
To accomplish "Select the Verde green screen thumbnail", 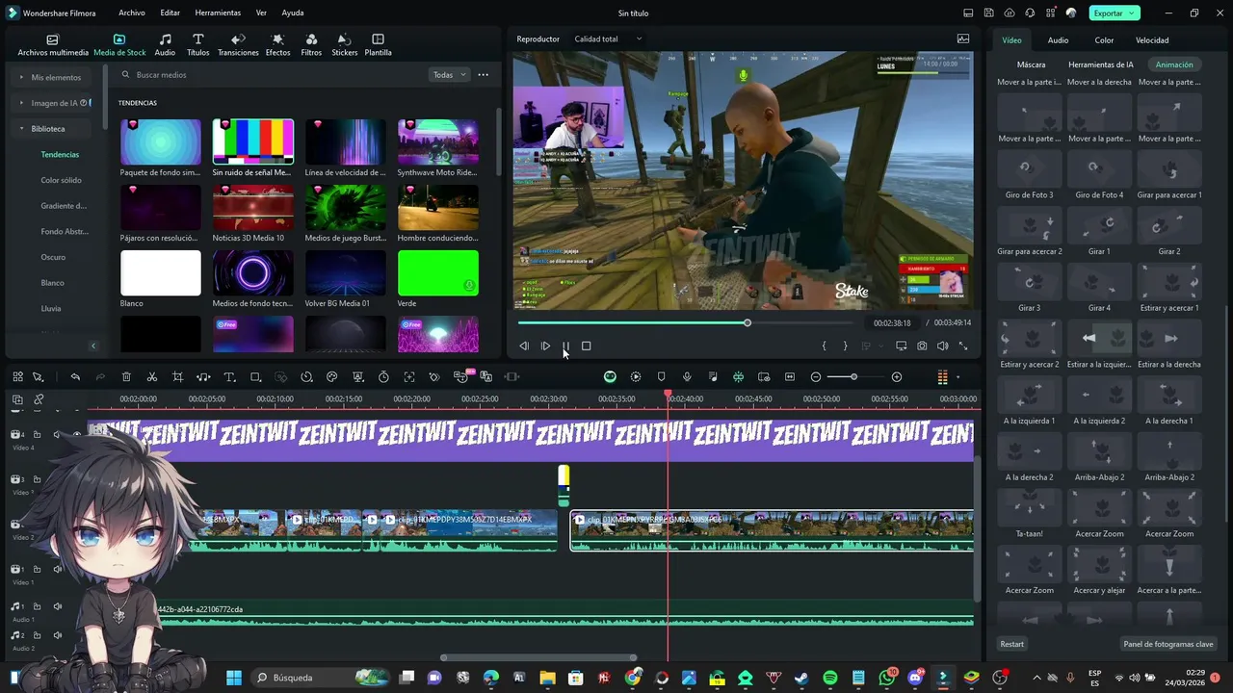I will tap(437, 272).
